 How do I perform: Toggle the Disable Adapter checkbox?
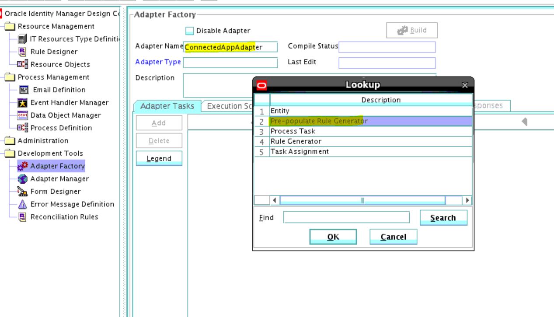[189, 31]
